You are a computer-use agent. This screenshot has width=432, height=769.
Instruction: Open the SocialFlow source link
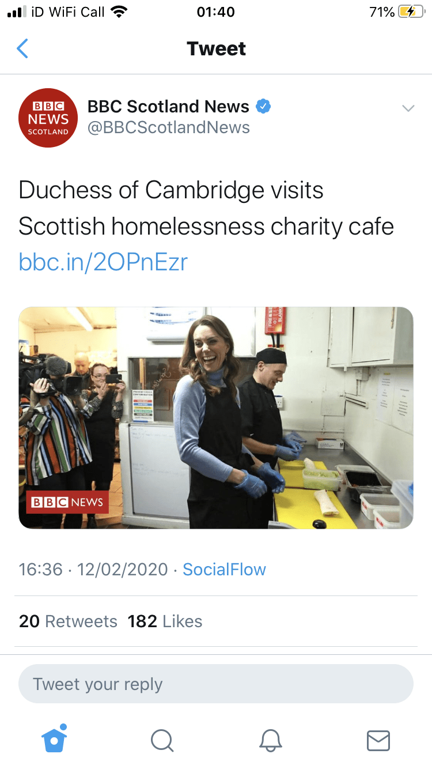(x=224, y=570)
